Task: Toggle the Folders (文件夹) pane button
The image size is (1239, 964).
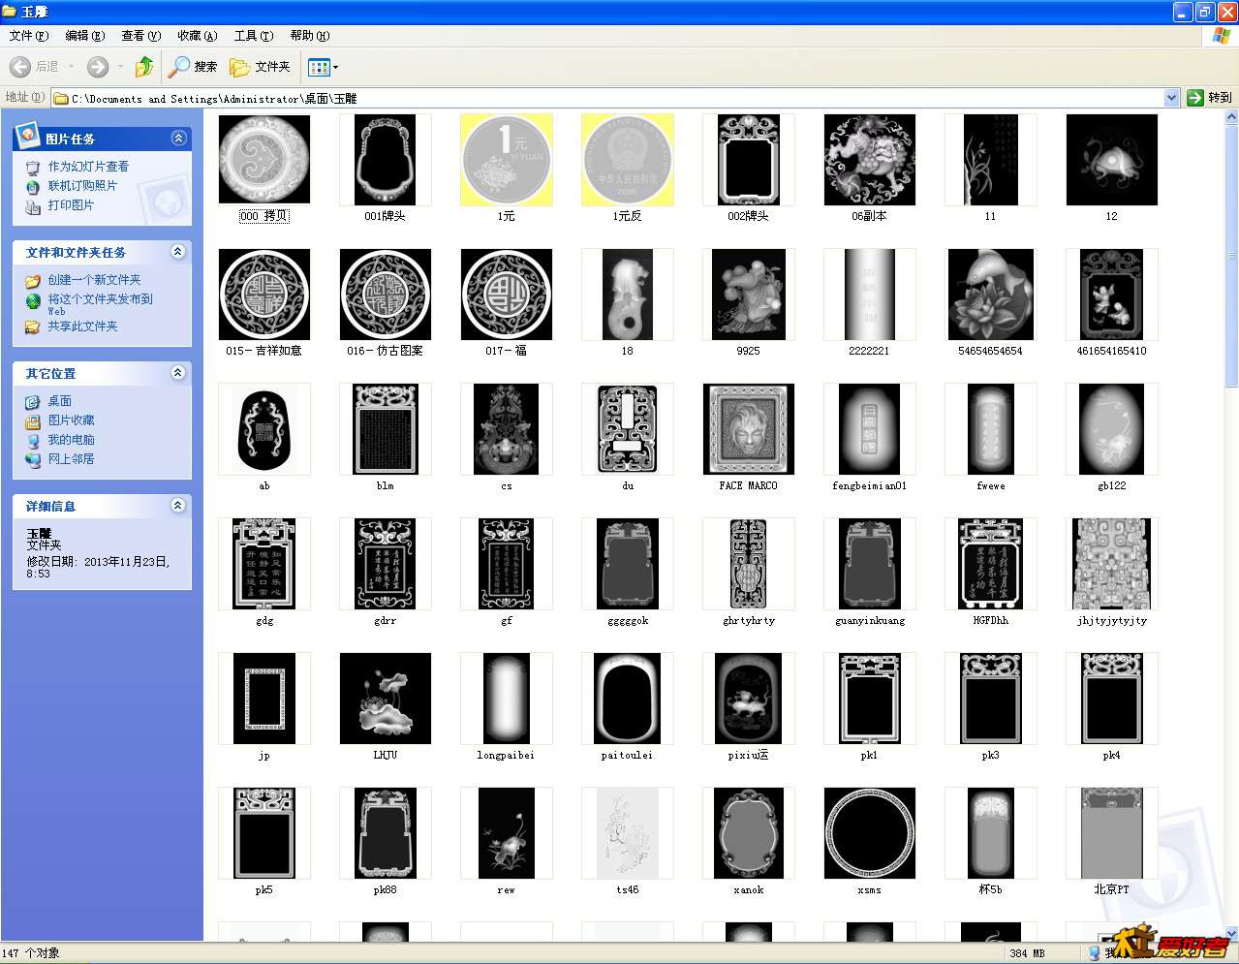Action: tap(260, 67)
